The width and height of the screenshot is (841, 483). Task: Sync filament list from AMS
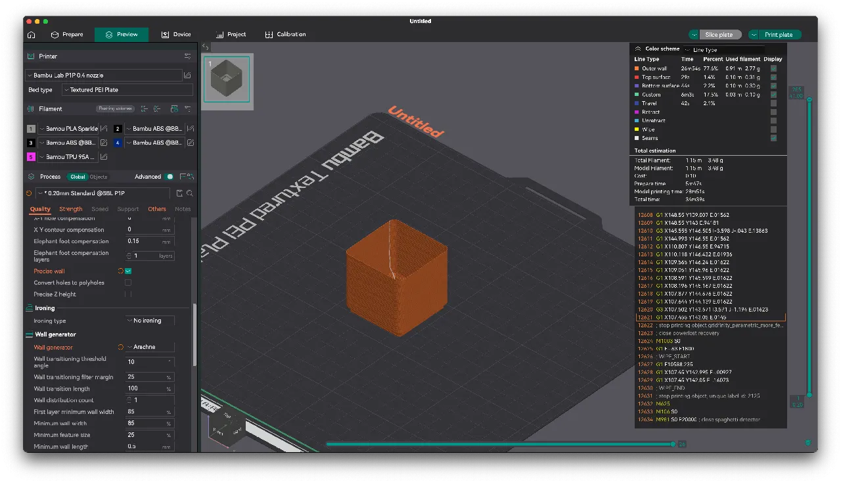tap(173, 109)
